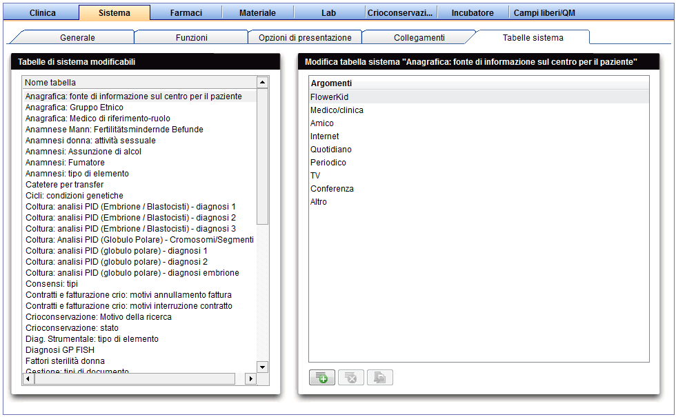This screenshot has height=417, width=676.
Task: Select TV in Argomenti list
Action: pos(479,176)
